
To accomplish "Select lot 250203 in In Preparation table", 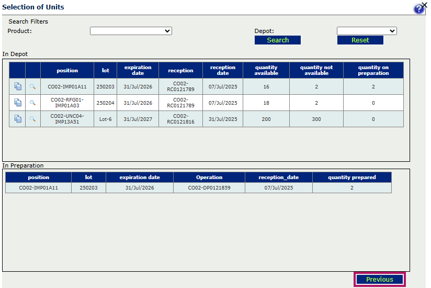I will [88, 188].
